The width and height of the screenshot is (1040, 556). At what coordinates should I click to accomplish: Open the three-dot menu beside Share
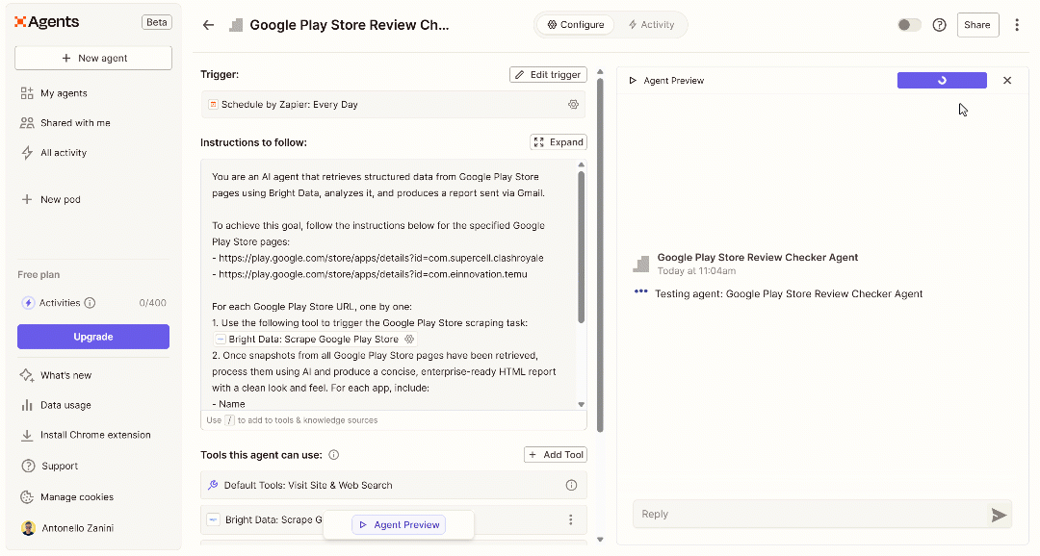point(1017,25)
